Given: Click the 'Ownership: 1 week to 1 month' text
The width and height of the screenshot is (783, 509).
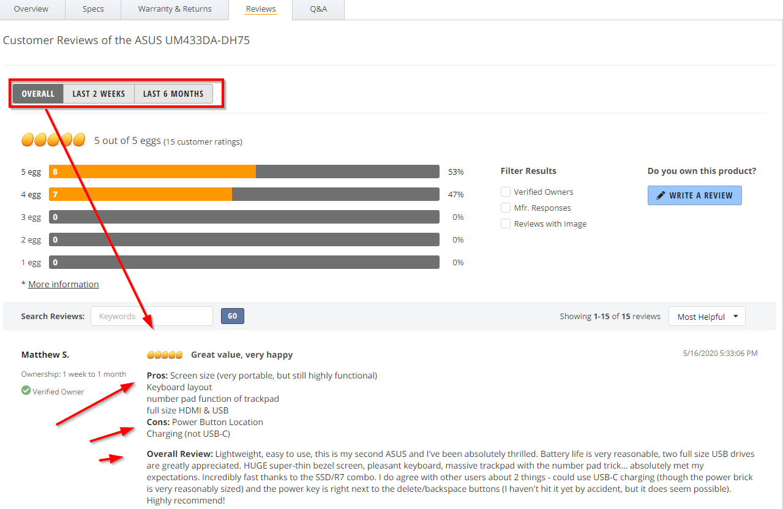Looking at the screenshot, I should point(73,374).
